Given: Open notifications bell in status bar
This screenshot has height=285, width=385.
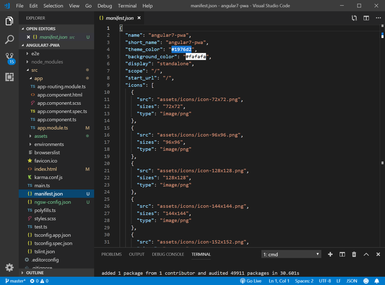Looking at the screenshot, I should click(377, 281).
